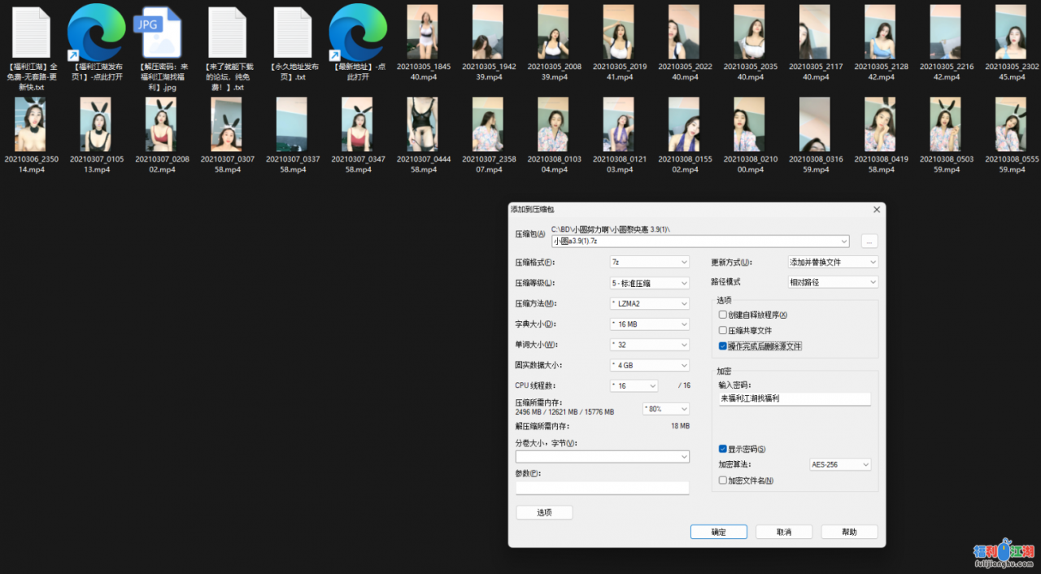The image size is (1041, 574).
Task: Open 单词大小 dropdown showing 32
Action: [650, 345]
